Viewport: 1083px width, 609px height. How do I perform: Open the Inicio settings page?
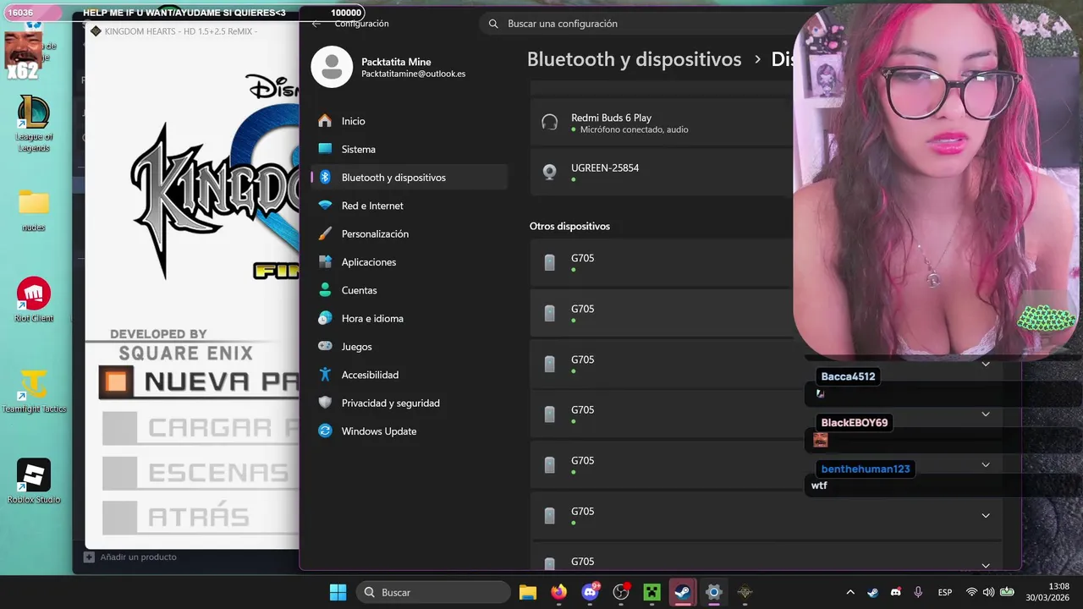click(410, 121)
